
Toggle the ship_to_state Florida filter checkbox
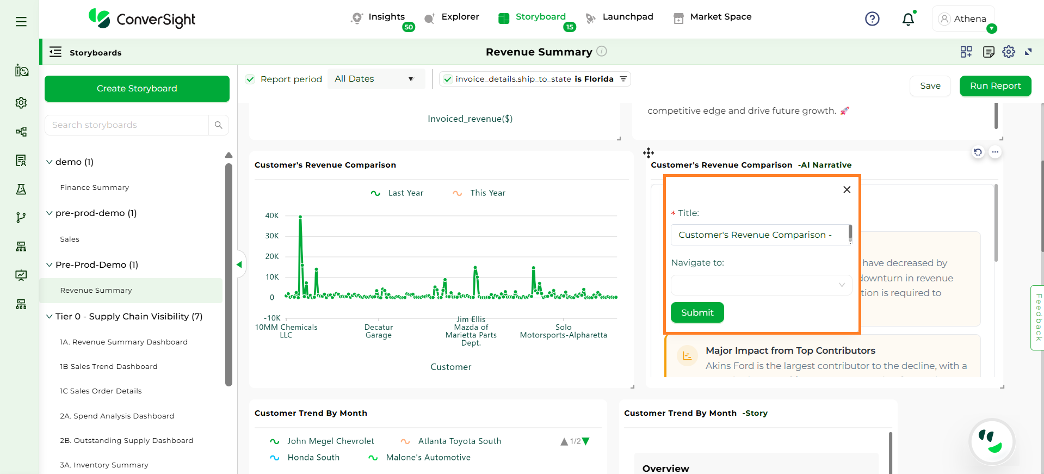448,79
